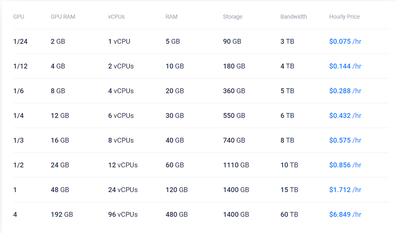Choose the $0.432 /hr price

[345, 115]
